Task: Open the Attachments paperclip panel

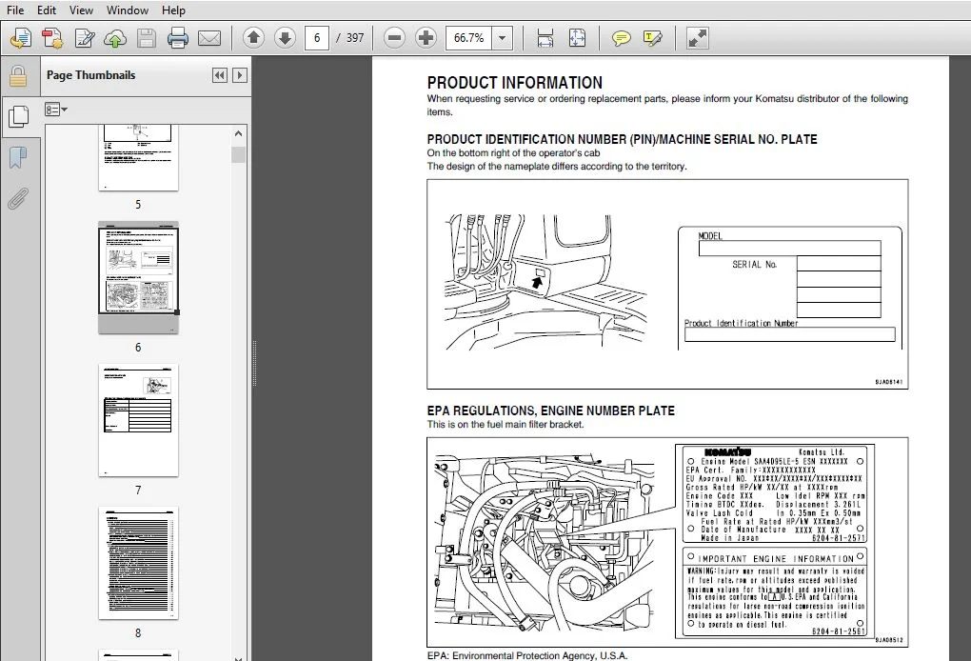Action: pos(18,198)
